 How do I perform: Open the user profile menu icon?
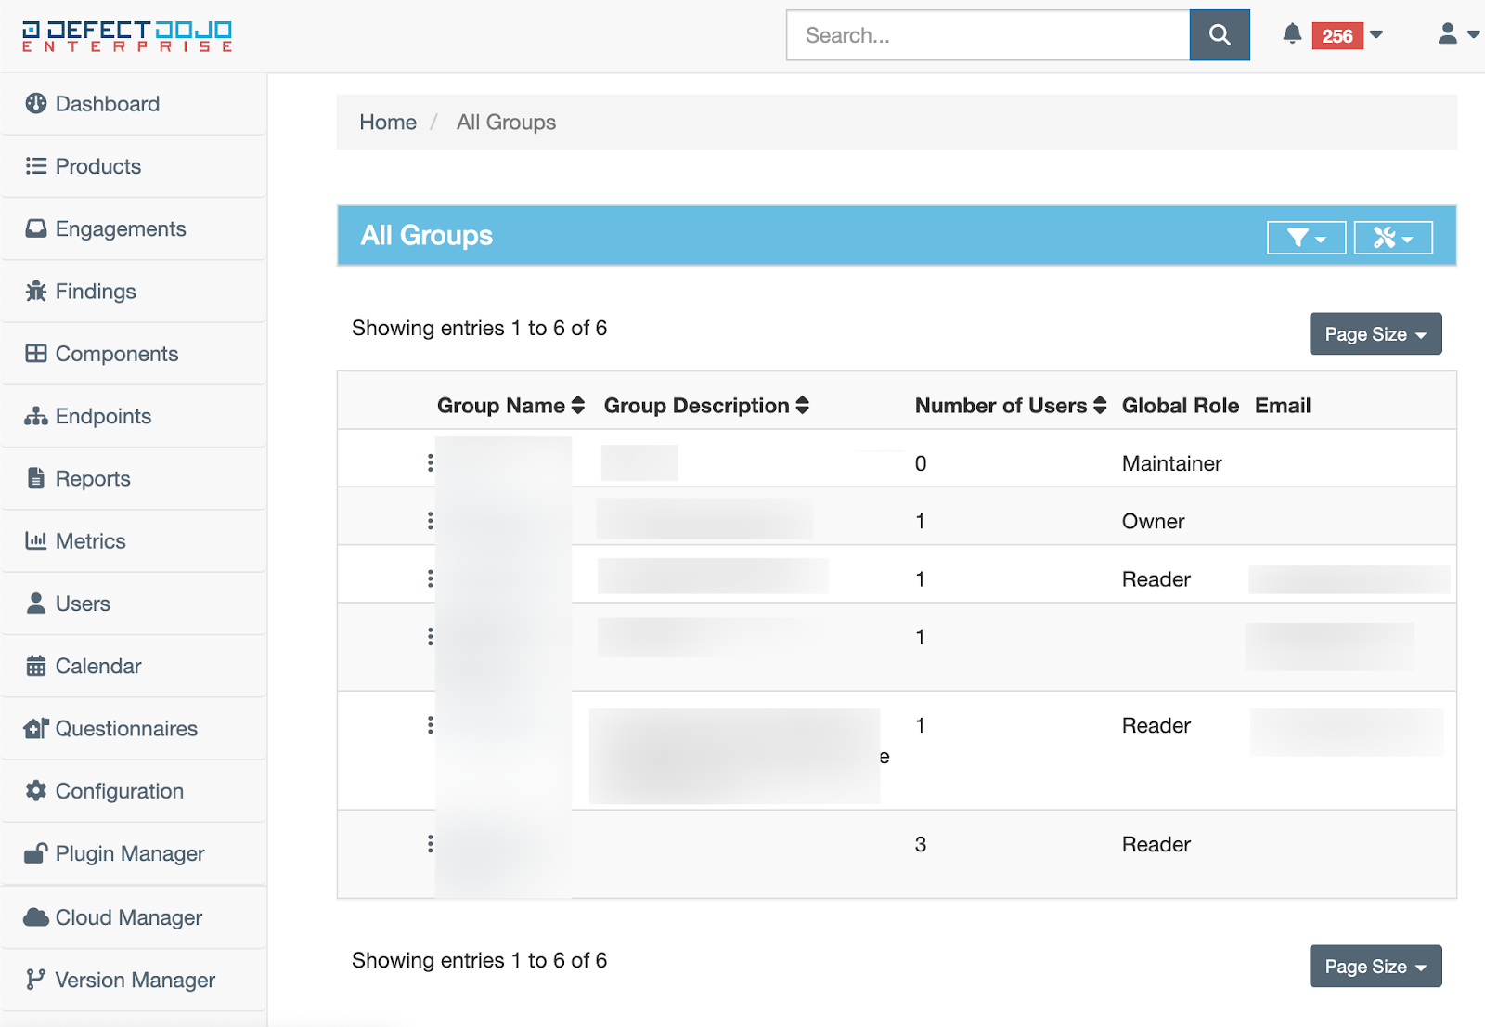point(1456,34)
